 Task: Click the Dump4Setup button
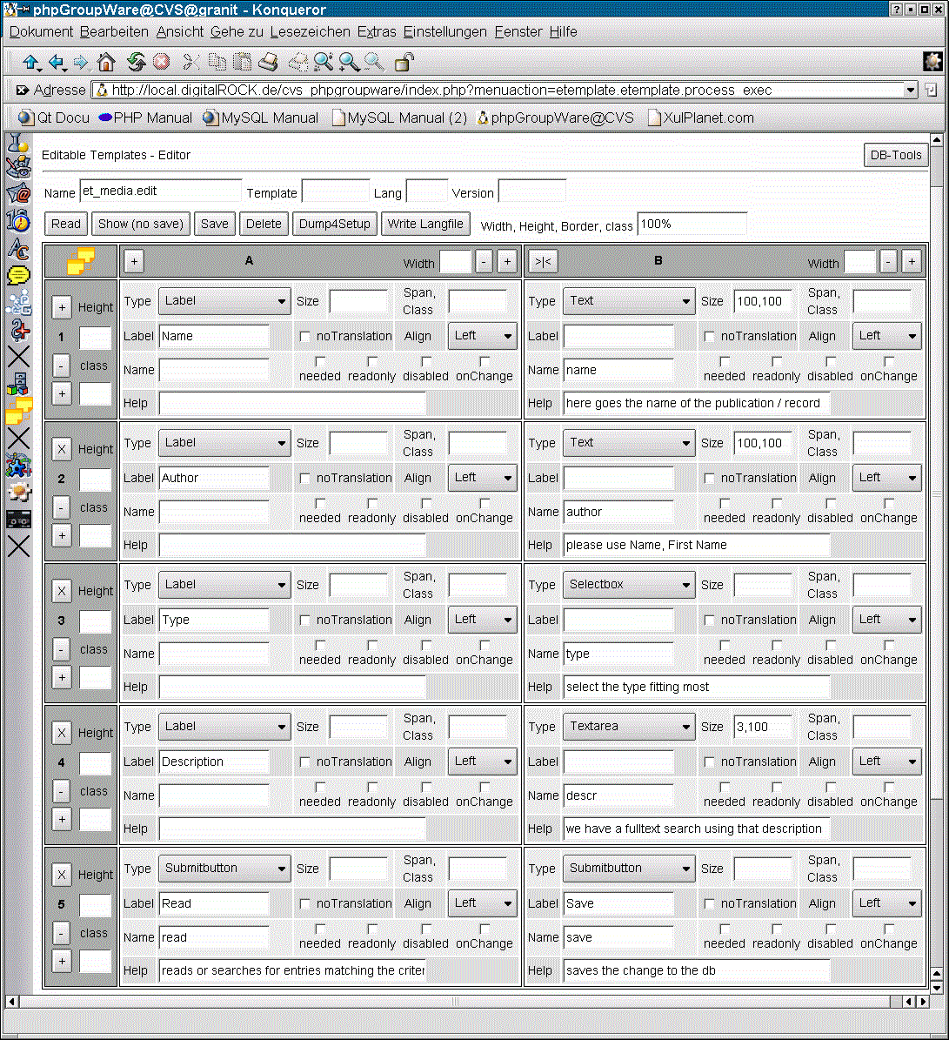tap(335, 225)
